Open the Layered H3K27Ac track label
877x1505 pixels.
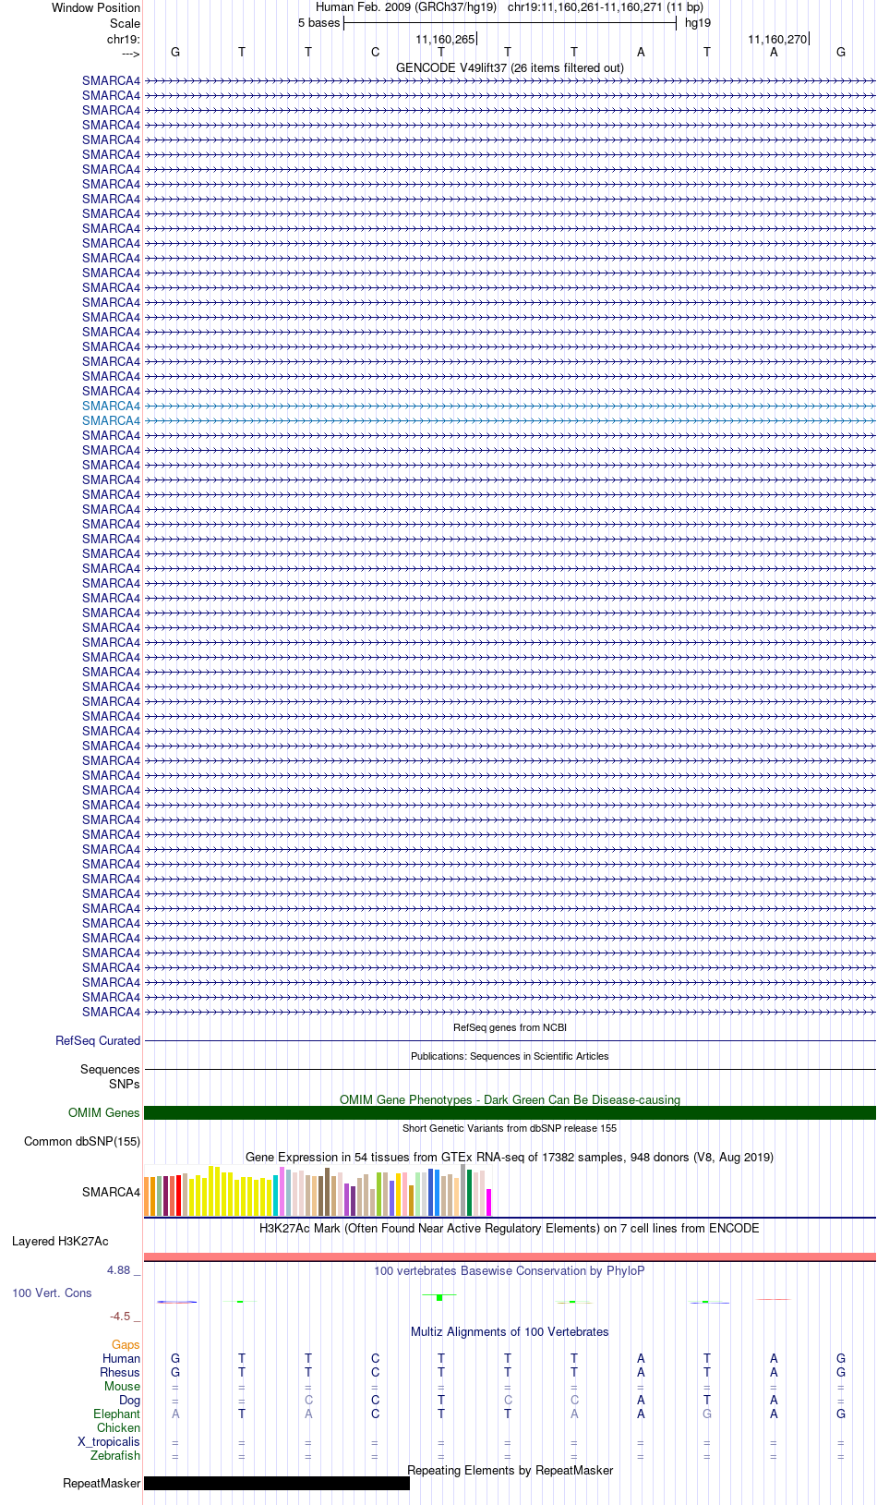pyautogui.click(x=60, y=1241)
